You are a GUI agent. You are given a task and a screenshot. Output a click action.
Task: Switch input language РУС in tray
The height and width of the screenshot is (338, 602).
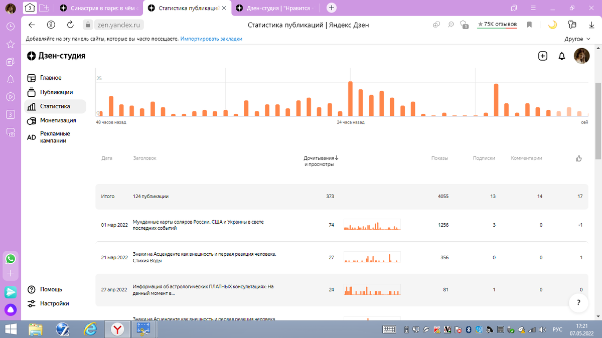click(557, 329)
